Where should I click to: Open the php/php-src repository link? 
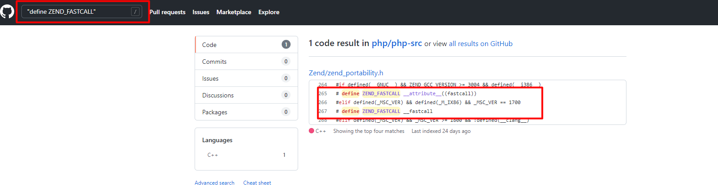point(397,43)
